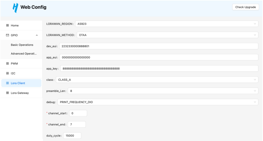This screenshot has height=141, width=263.
Task: Expand the class dropdown set to CLASS_A
Action: click(157, 80)
